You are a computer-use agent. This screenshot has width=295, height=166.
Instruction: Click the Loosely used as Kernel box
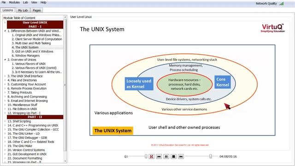139,84
